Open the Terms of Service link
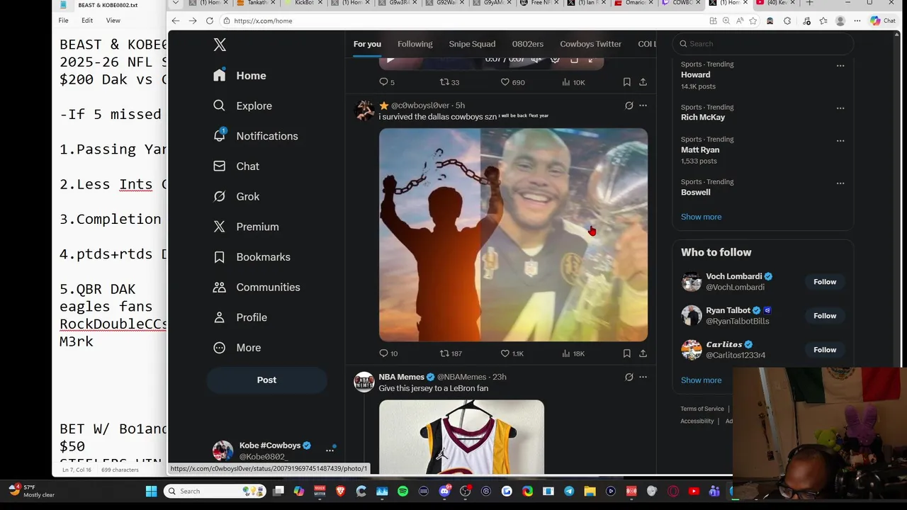The image size is (907, 510). coord(702,409)
